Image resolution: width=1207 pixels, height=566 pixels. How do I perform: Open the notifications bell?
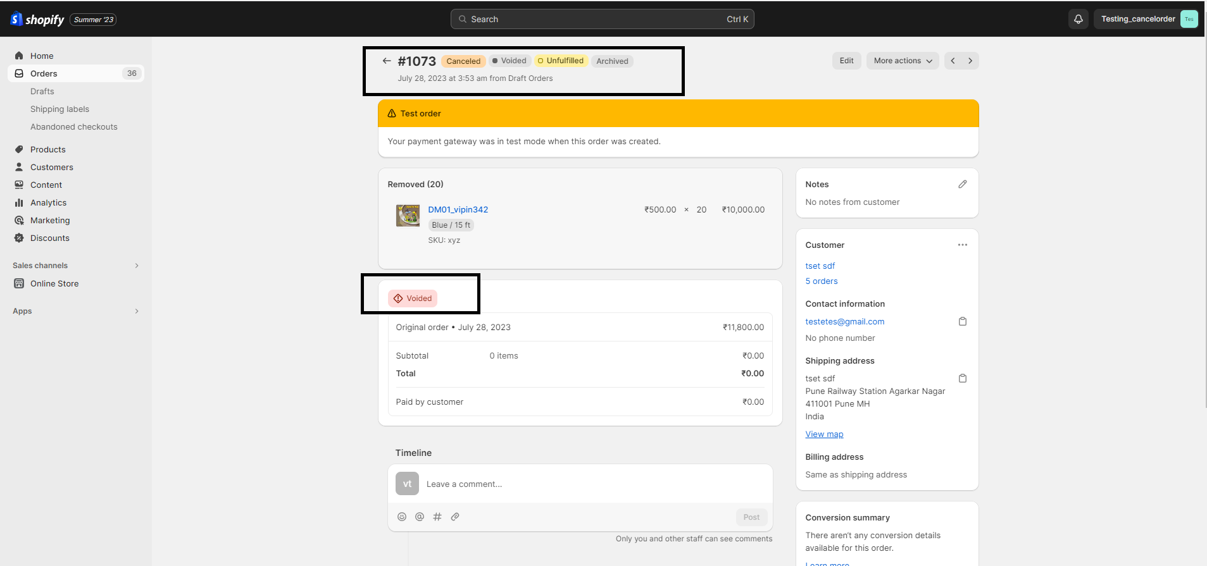(1079, 19)
